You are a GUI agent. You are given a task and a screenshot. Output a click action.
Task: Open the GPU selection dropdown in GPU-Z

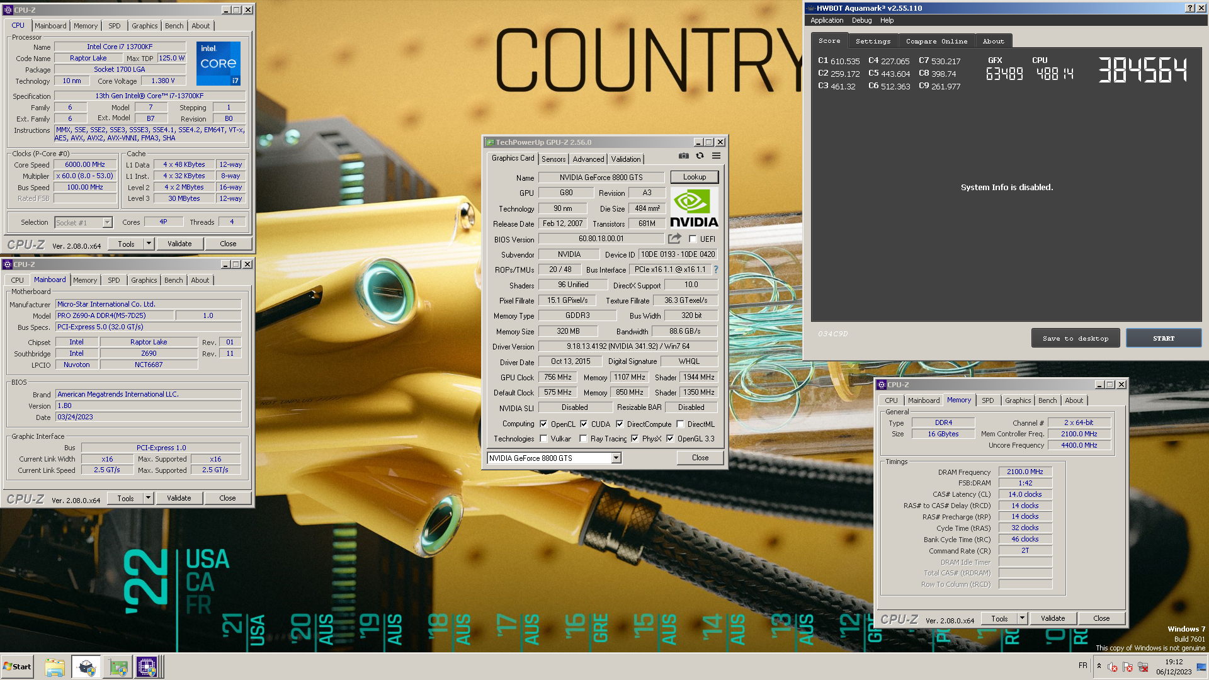point(616,458)
